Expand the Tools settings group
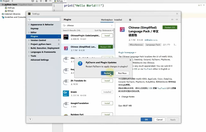Image resolution: width=206 pixels, height=132 pixels. pos(29,56)
